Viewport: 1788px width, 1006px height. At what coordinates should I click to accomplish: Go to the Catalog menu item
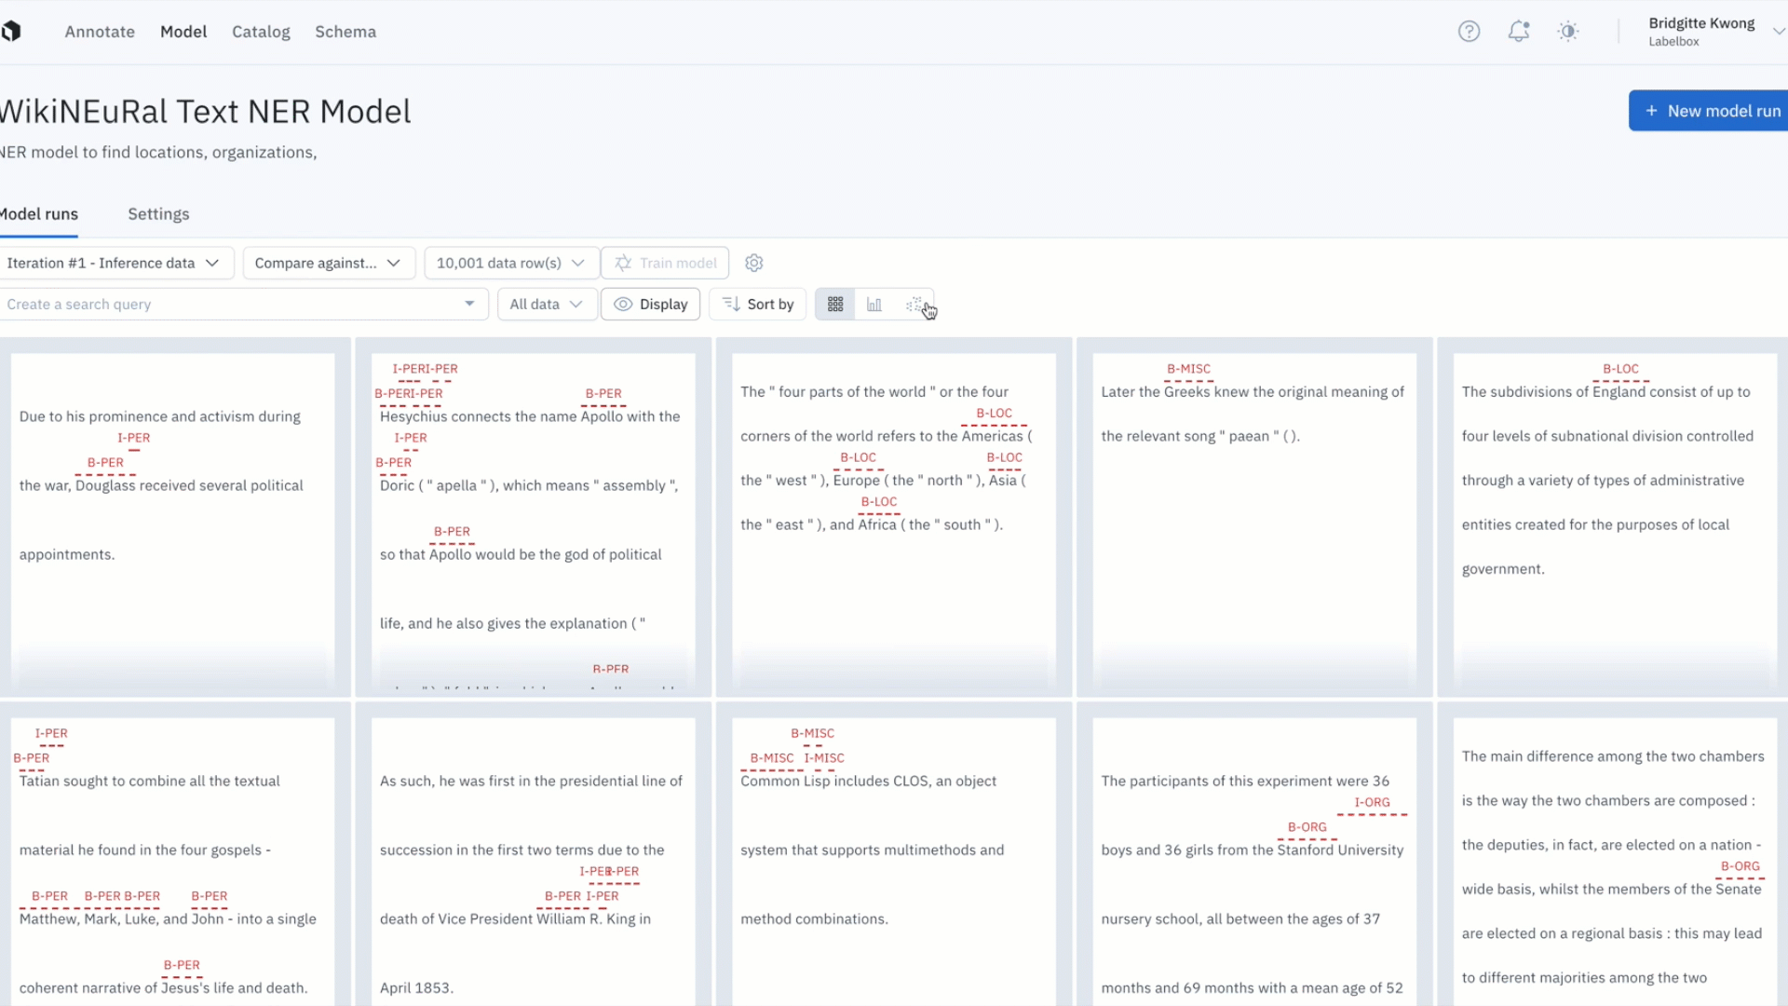tap(261, 32)
